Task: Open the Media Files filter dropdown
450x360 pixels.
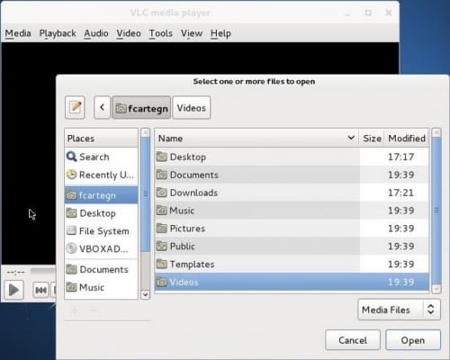Action: [400, 310]
